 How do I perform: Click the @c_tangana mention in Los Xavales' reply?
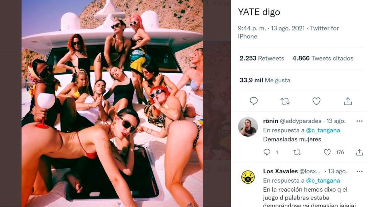323,180
